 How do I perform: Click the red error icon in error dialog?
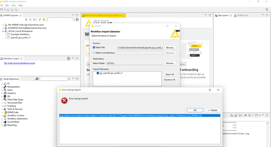64,100
